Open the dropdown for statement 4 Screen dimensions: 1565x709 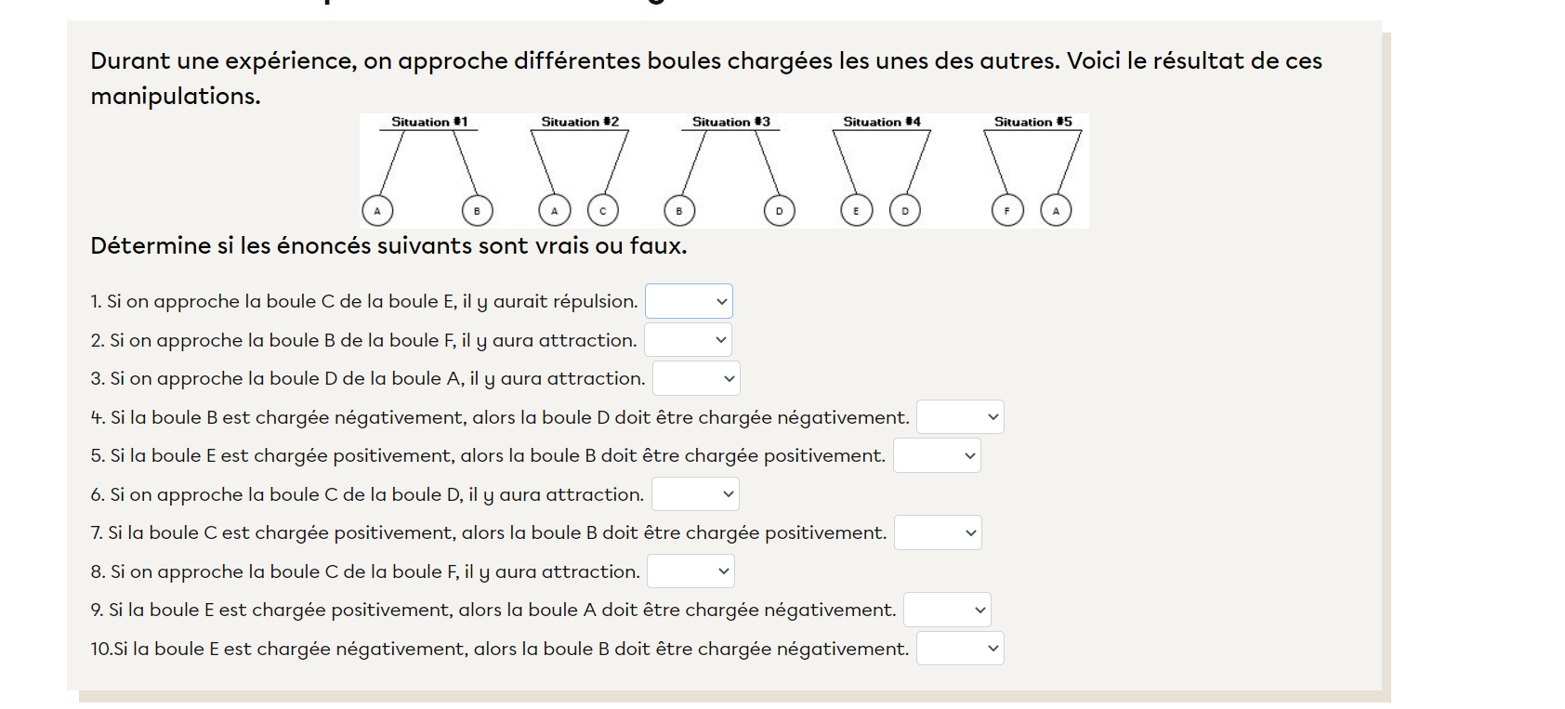click(x=960, y=417)
